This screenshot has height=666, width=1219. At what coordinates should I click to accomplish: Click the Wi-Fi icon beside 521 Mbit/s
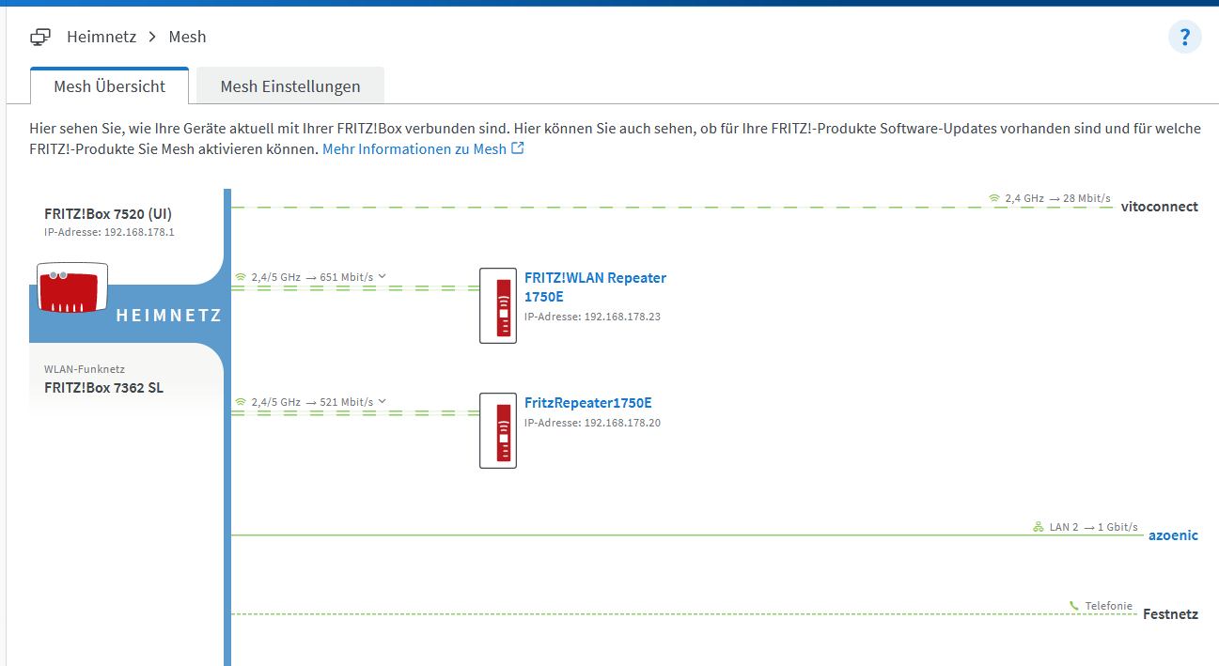tap(240, 402)
